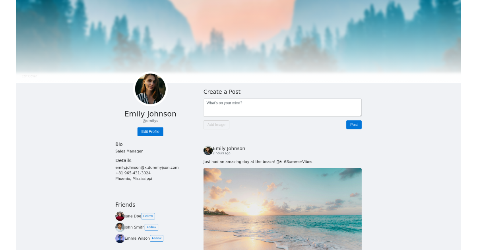Click the email address in Details
This screenshot has height=250, width=477.
[x=147, y=167]
